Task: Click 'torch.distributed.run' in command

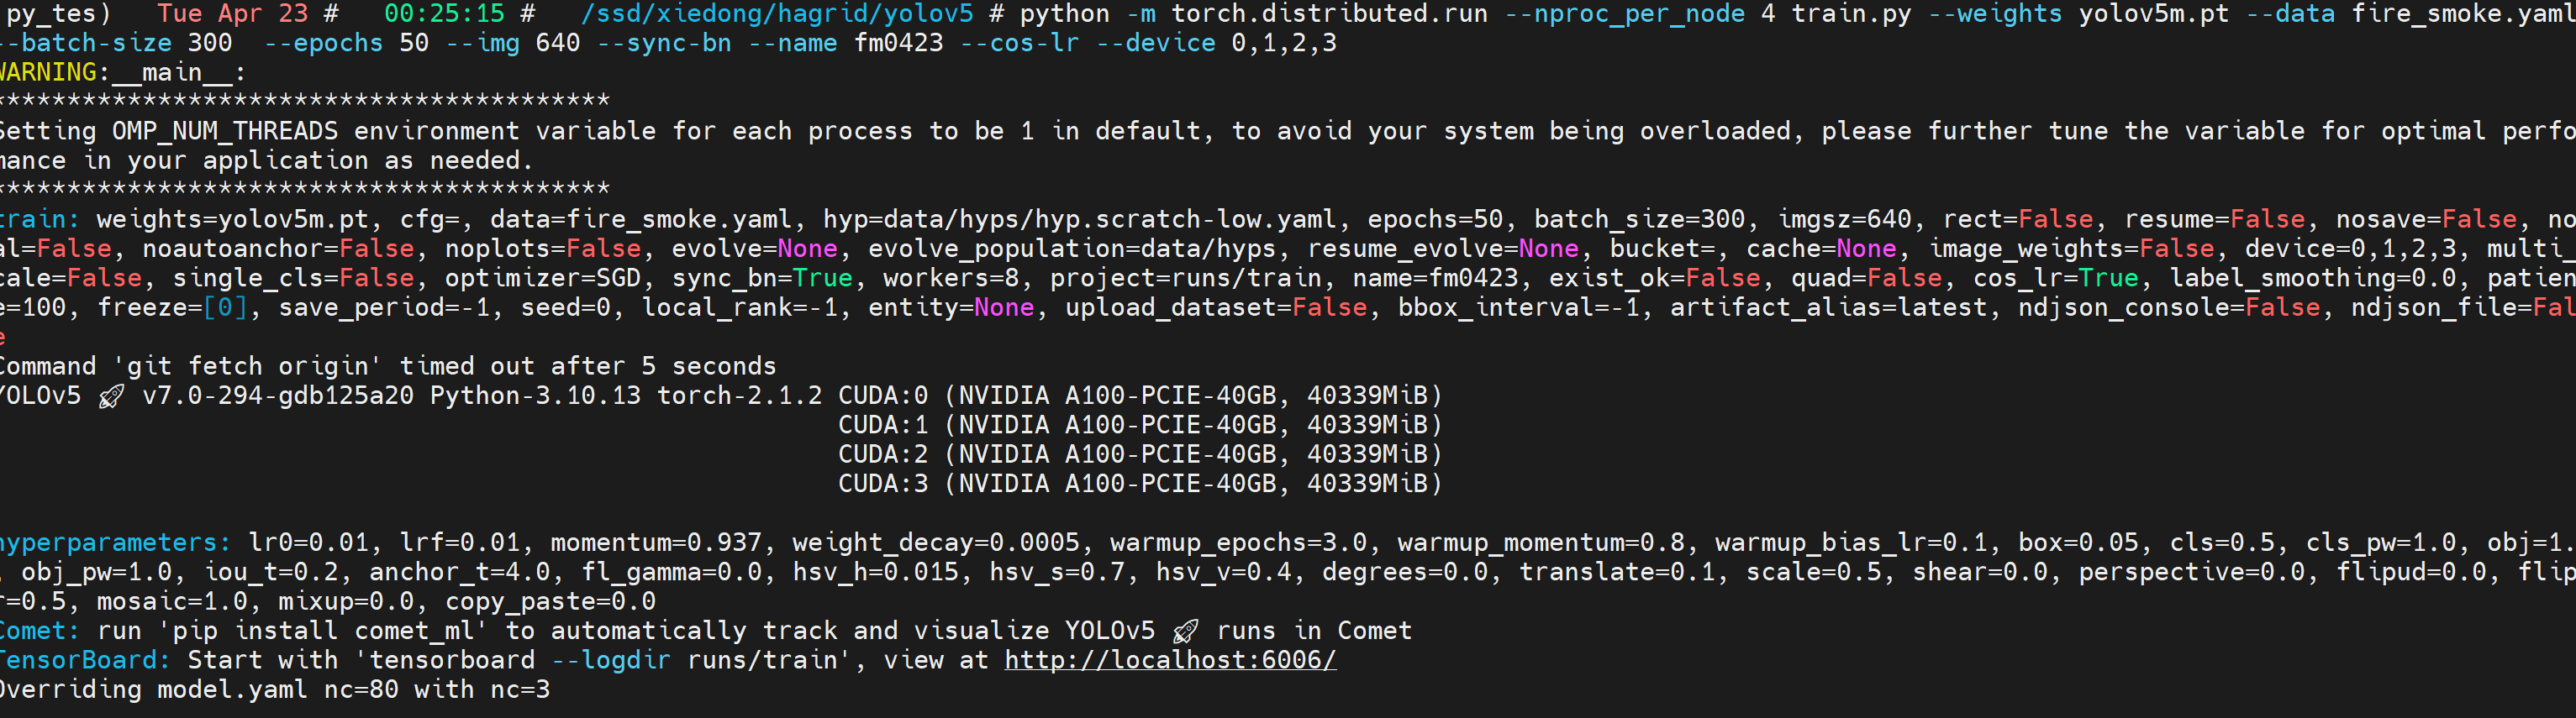Action: point(1329,14)
